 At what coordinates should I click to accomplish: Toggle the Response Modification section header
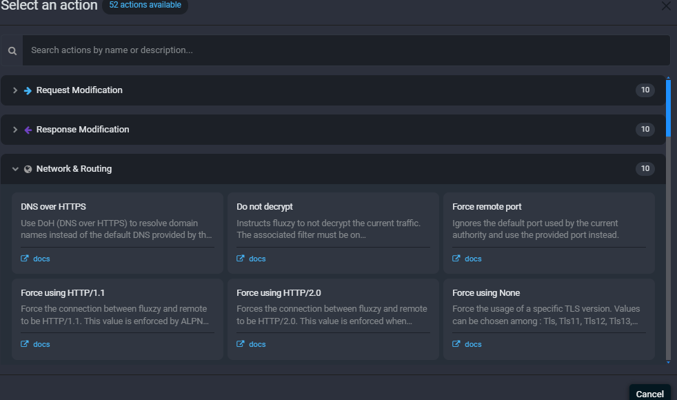333,130
